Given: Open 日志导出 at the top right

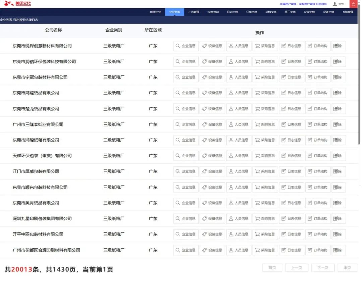Looking at the screenshot, I should point(322,4).
